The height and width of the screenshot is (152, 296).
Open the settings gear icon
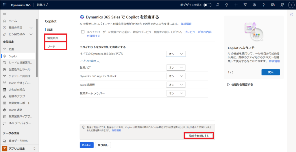tap(254, 5)
